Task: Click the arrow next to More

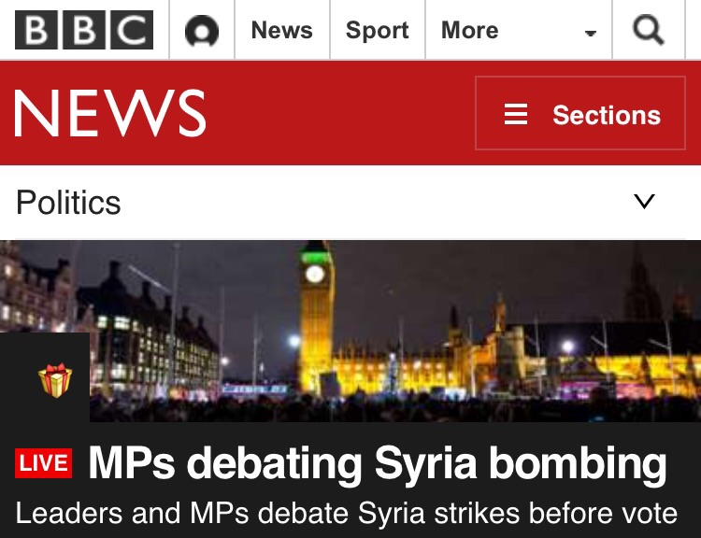Action: coord(590,34)
